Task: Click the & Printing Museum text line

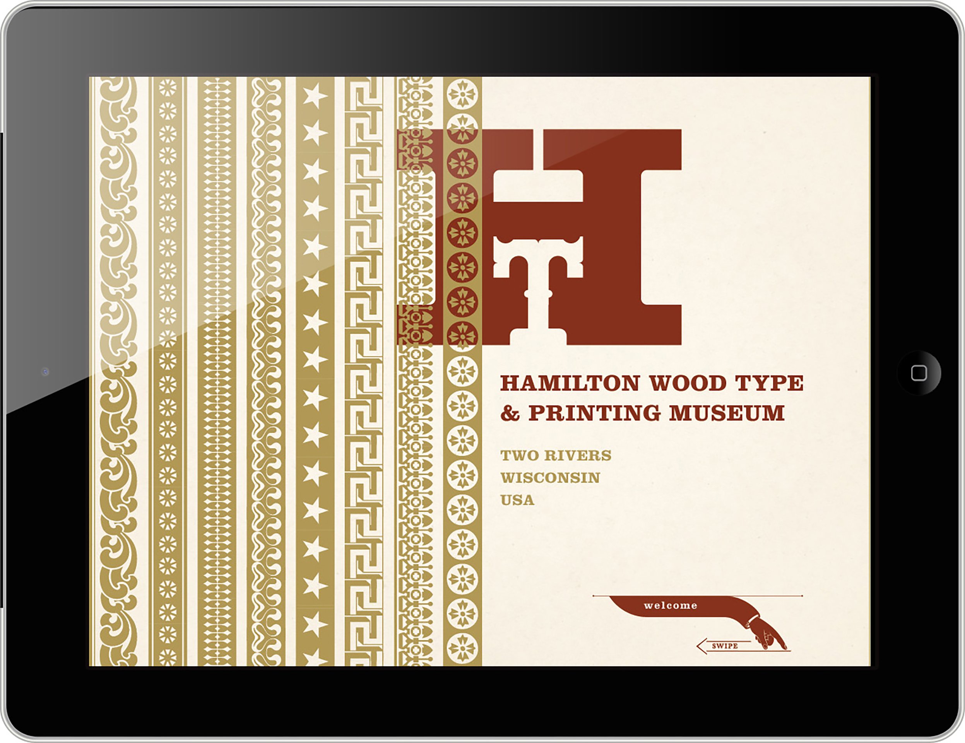Action: pos(642,413)
